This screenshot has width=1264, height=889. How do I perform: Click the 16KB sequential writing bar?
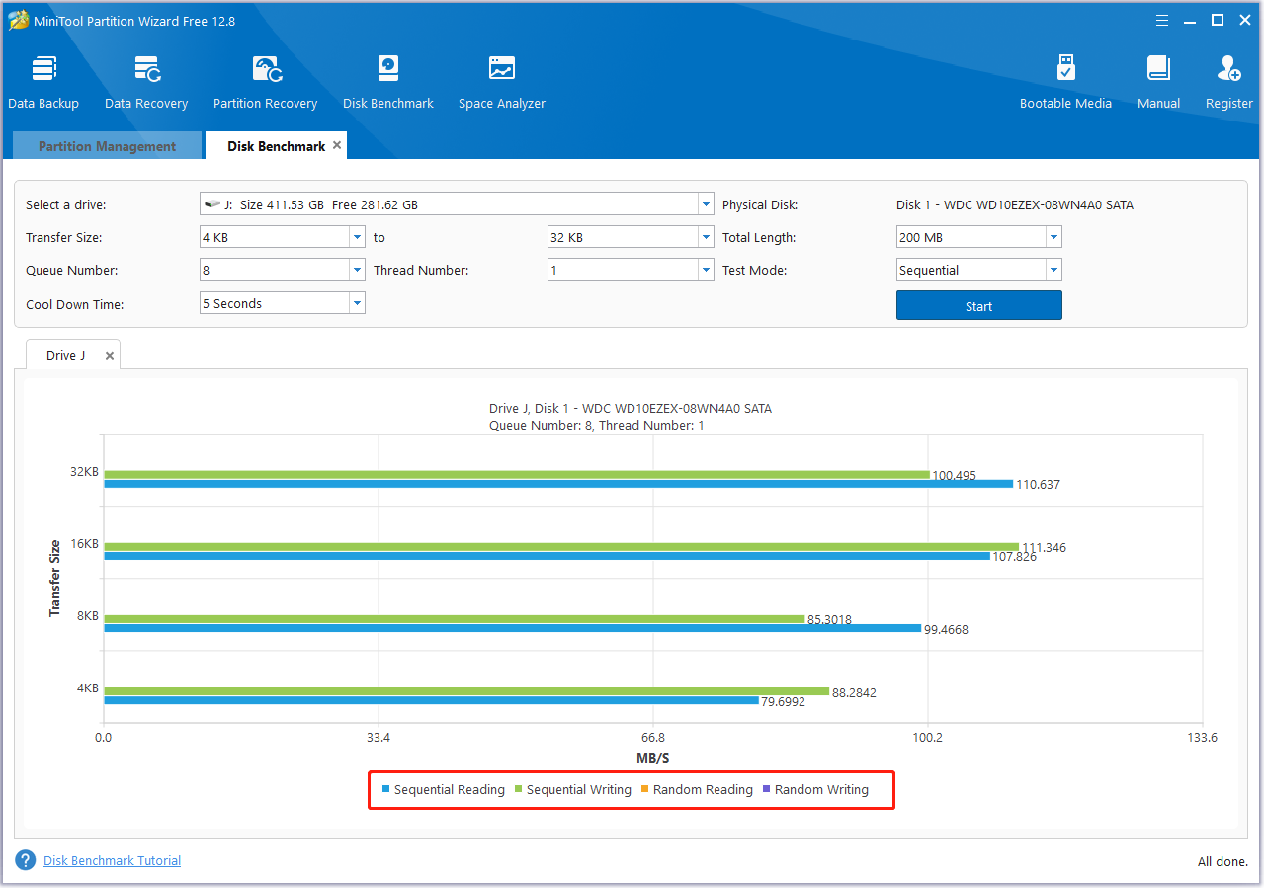pos(561,547)
